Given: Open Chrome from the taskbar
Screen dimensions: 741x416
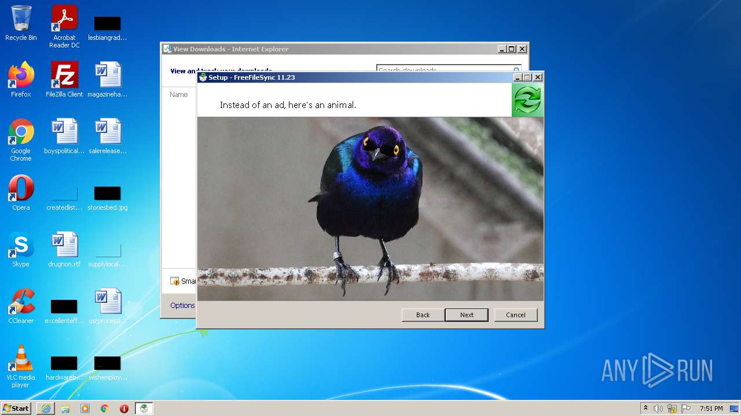Looking at the screenshot, I should pyautogui.click(x=105, y=408).
